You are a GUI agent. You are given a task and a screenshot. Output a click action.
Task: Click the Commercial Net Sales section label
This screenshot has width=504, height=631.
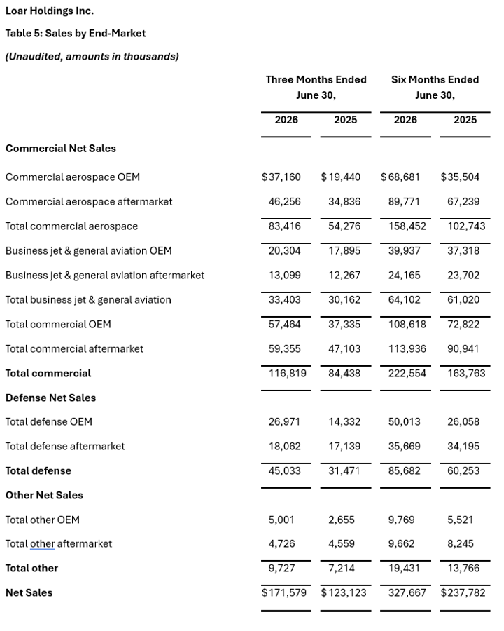pyautogui.click(x=61, y=149)
